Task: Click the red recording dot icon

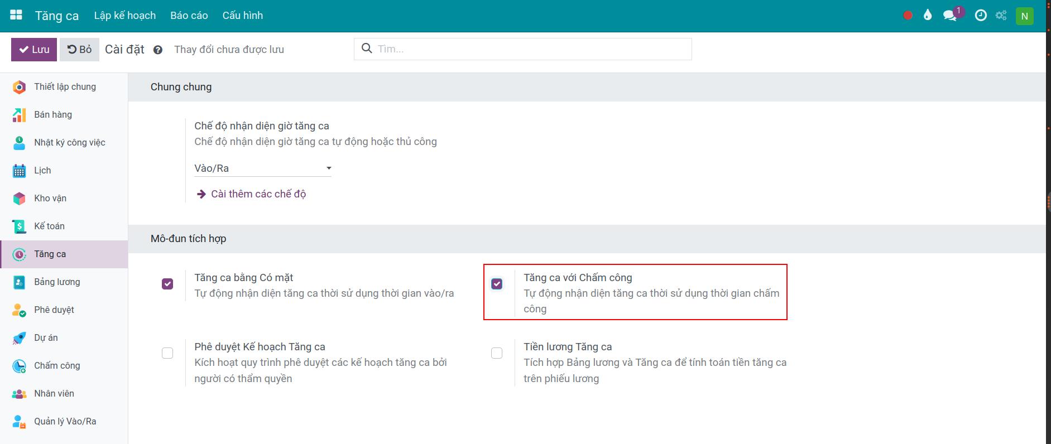Action: [x=908, y=16]
